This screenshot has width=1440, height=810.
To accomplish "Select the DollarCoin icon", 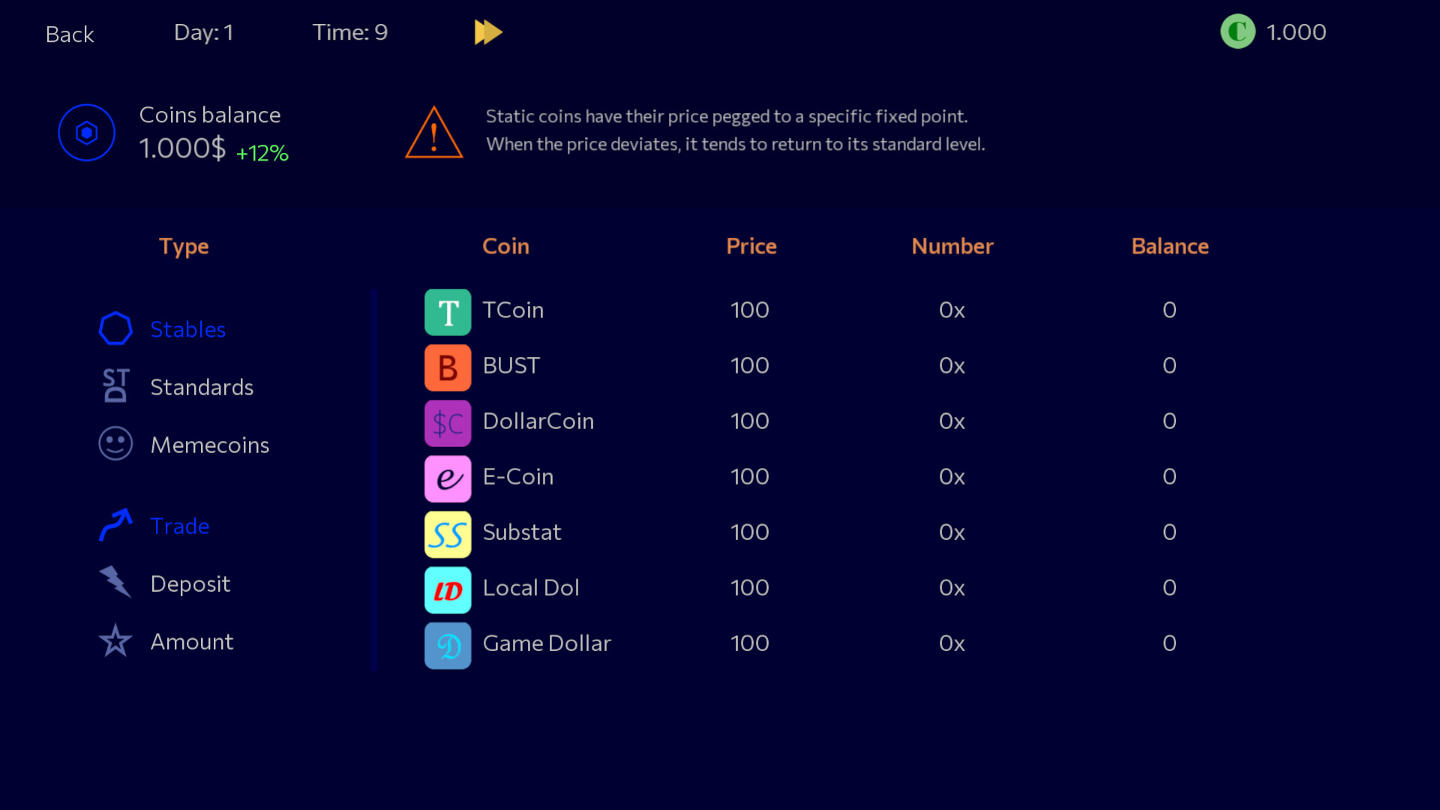I will 447,423.
